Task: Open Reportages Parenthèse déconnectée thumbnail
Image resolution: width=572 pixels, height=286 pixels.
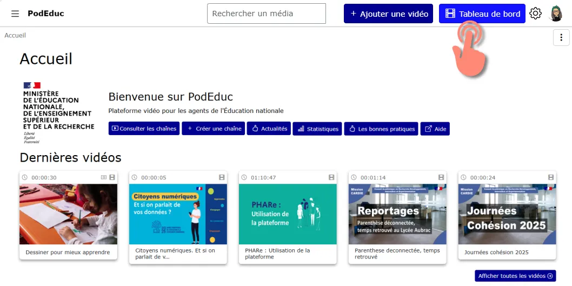Action: click(x=397, y=214)
